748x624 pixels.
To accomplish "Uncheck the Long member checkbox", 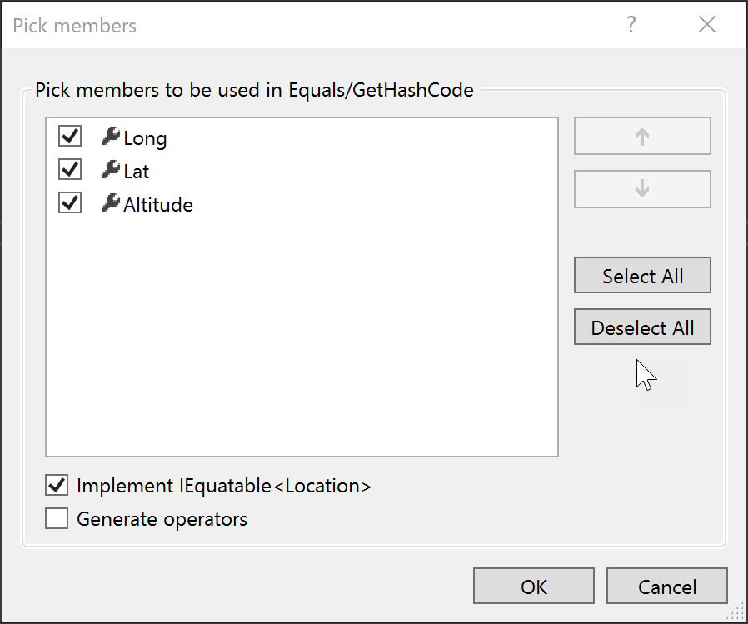I will [70, 136].
